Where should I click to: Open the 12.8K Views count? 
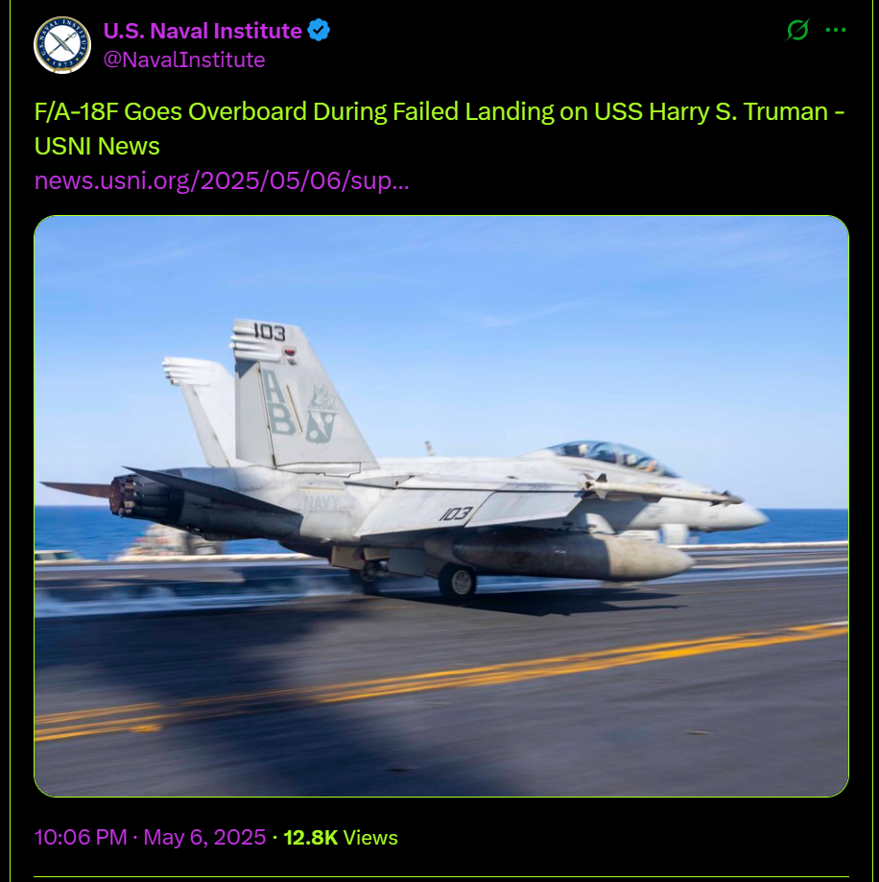coord(341,838)
